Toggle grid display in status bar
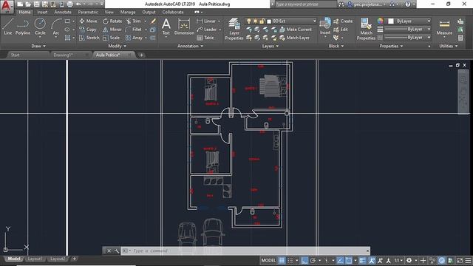Screen dimensions: 473x266 282,260
